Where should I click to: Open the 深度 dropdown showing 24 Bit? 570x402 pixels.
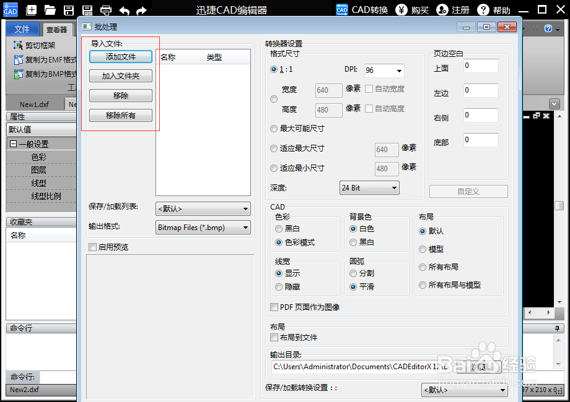(369, 187)
